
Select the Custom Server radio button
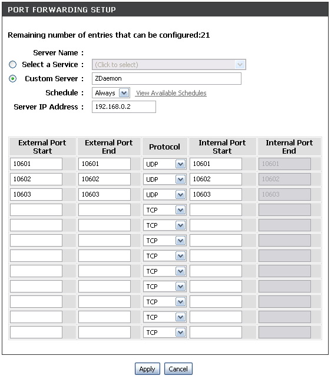point(12,78)
